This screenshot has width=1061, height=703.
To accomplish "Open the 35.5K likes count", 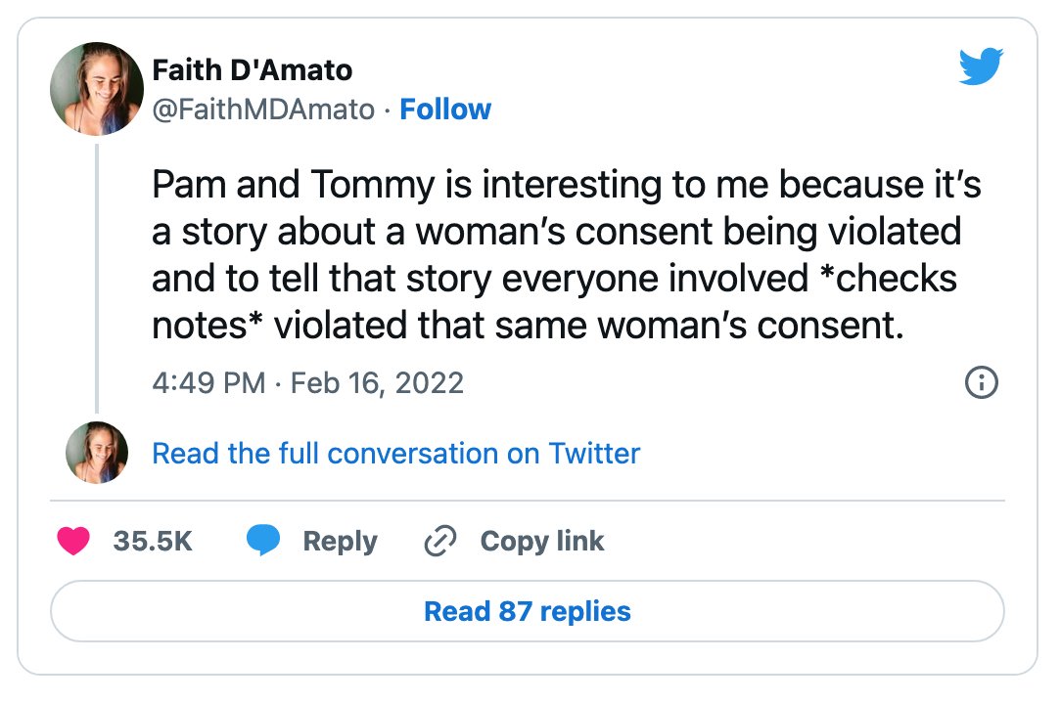I will (153, 541).
